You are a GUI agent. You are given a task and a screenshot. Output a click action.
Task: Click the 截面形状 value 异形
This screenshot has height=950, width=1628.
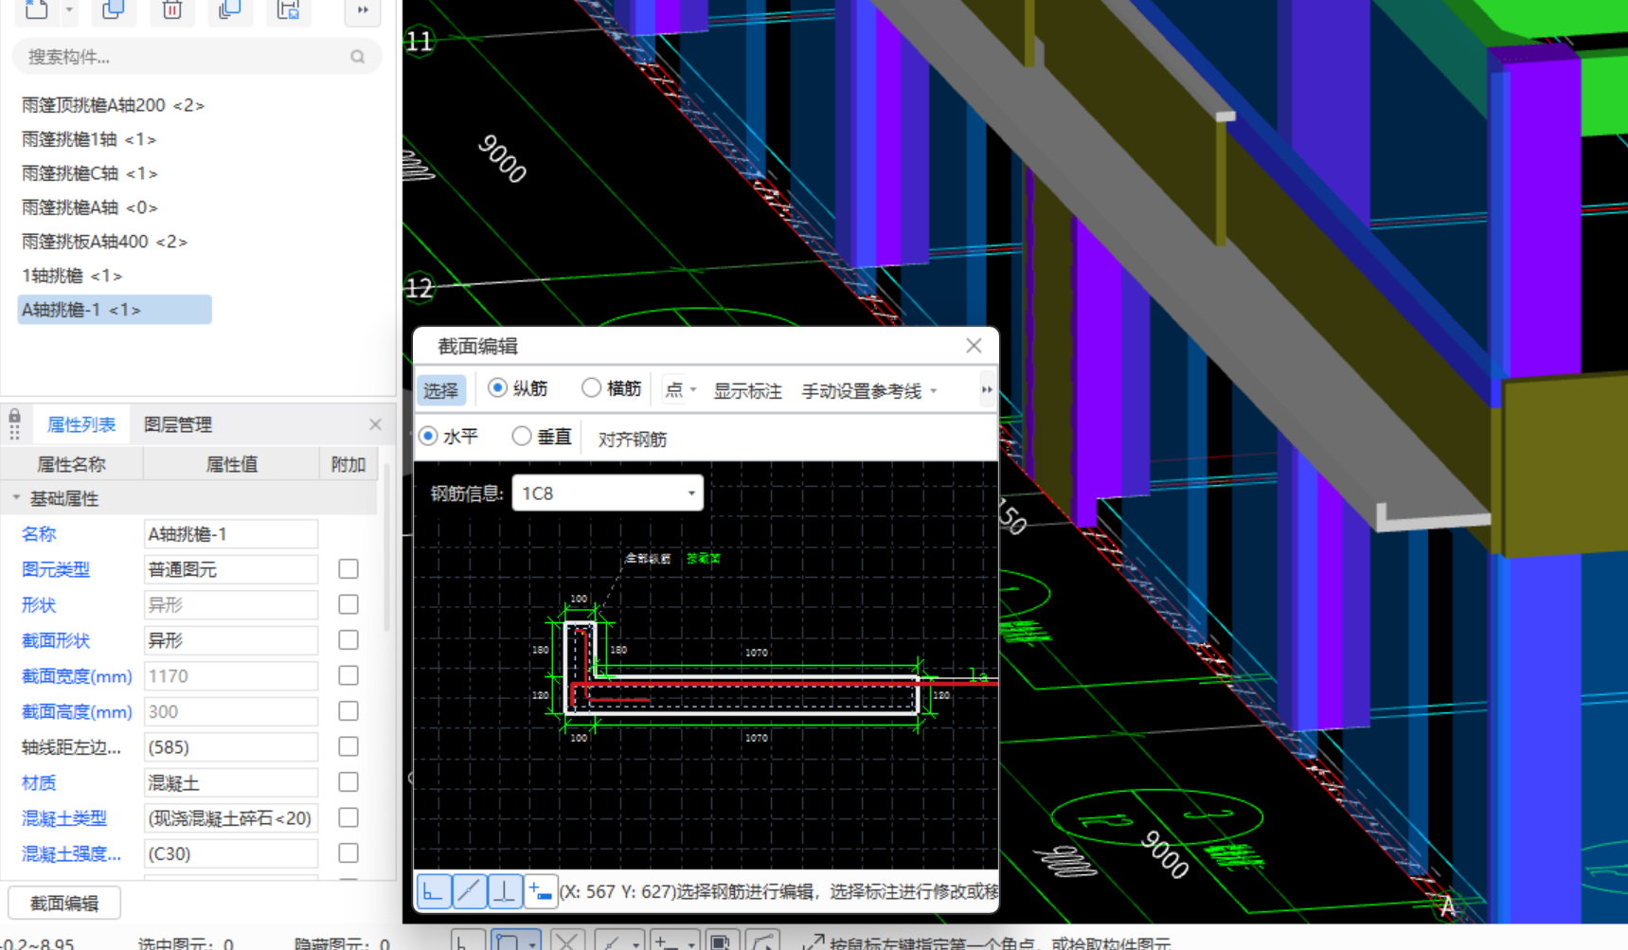pyautogui.click(x=230, y=640)
